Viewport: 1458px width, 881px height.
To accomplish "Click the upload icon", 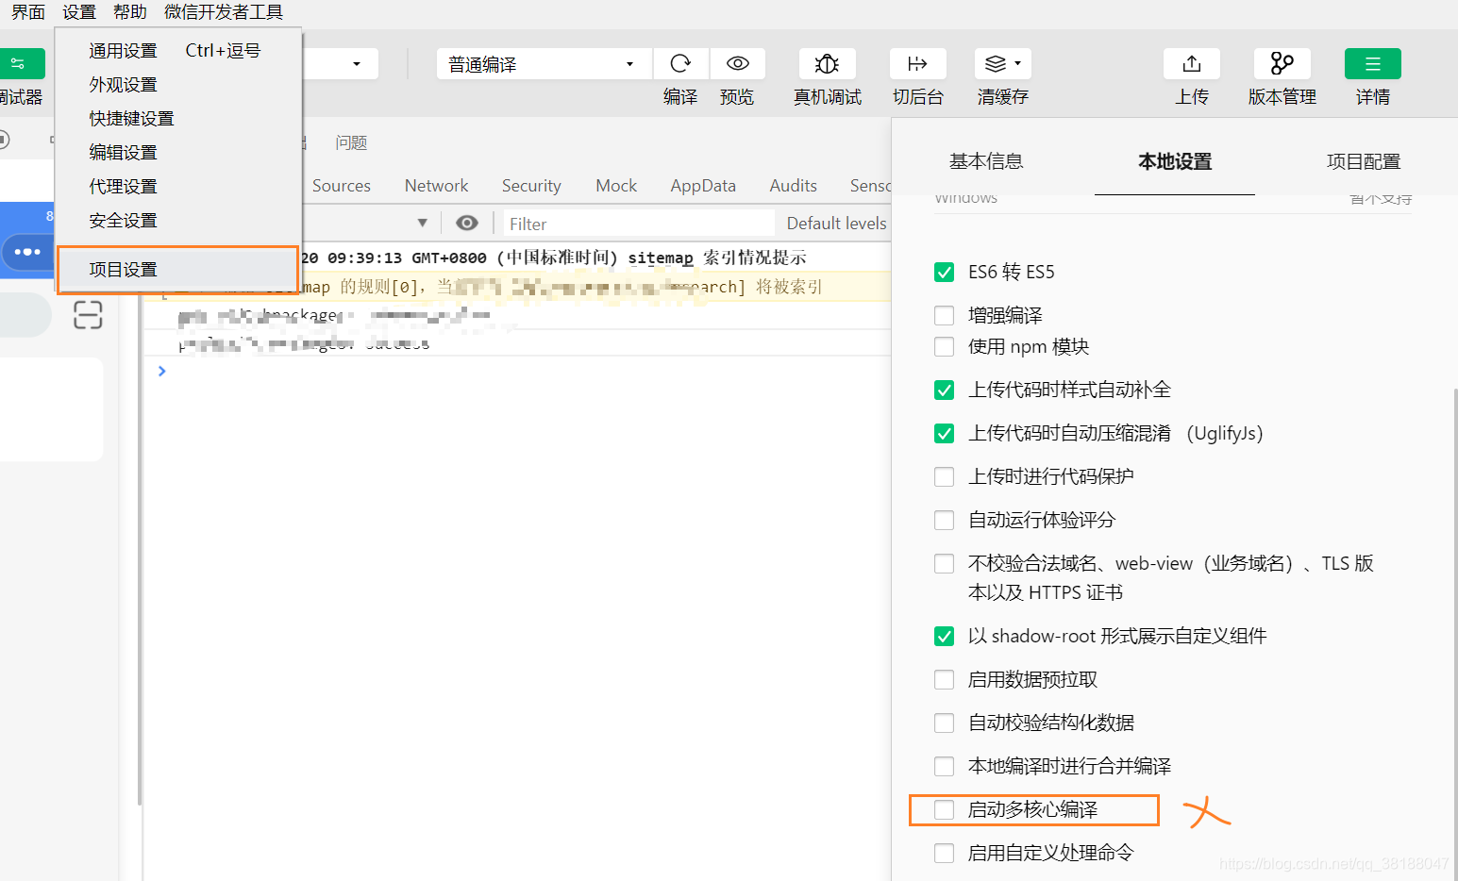I will [1191, 63].
